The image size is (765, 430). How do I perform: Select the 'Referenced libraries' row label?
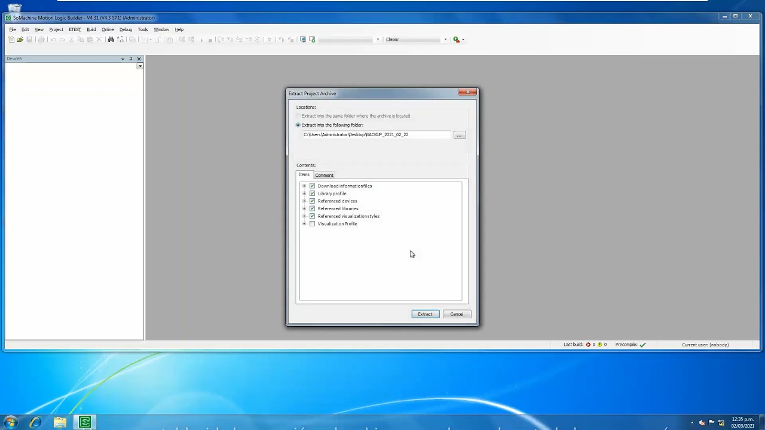[x=338, y=208]
